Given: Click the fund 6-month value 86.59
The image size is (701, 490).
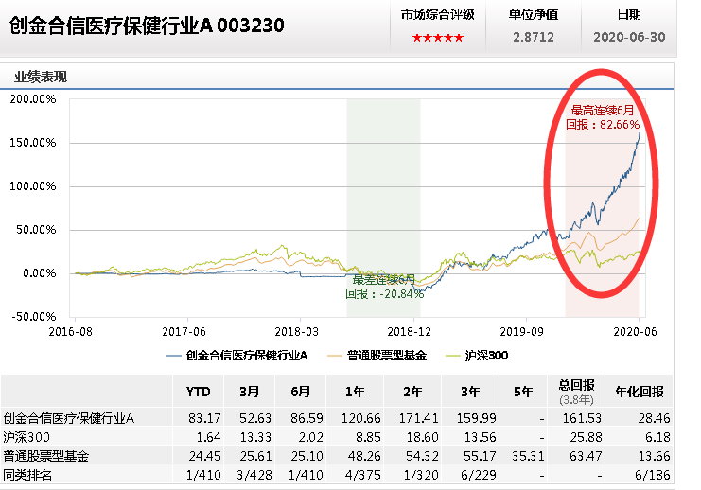Looking at the screenshot, I should click(x=307, y=418).
